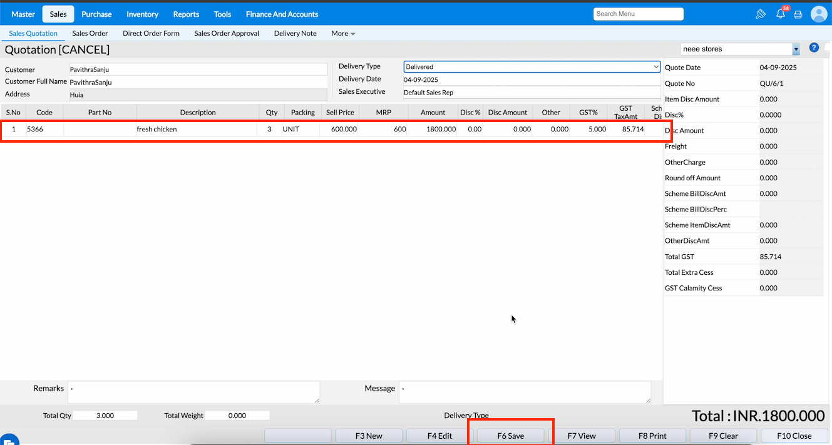Viewport: 832px width, 445px height.
Task: Switch to Sales Order tab
Action: tap(90, 33)
